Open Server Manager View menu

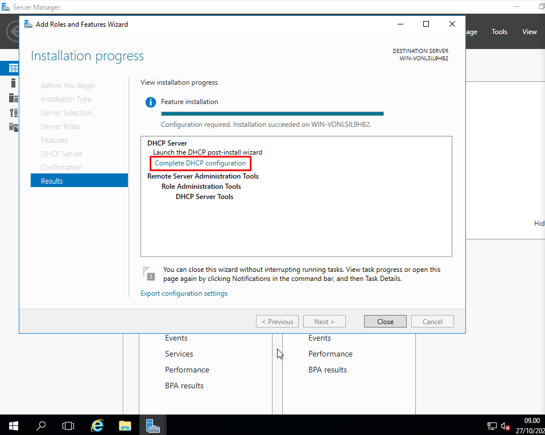point(530,32)
